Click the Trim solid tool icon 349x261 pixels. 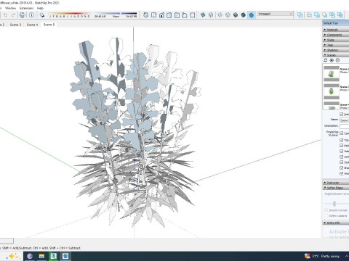(332, 15)
